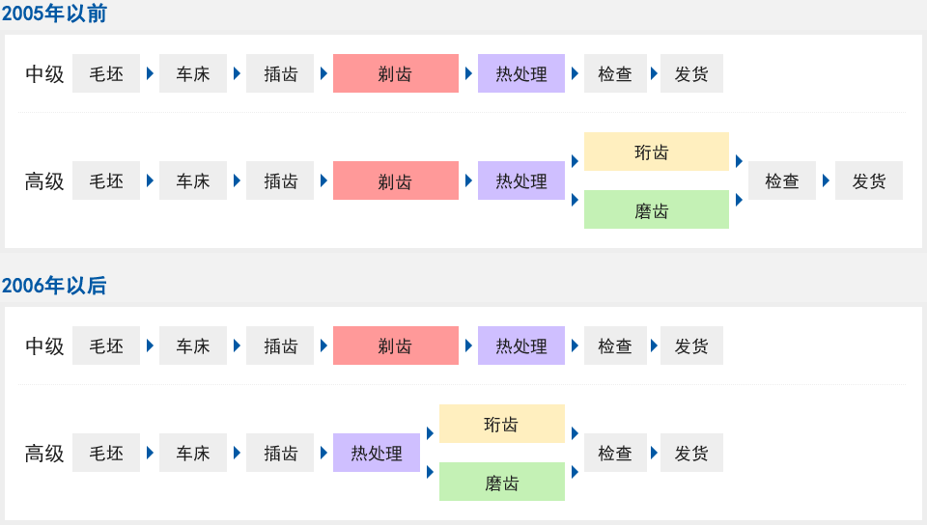Click the yellow 珩齿 box under 2006年以后

click(x=501, y=424)
